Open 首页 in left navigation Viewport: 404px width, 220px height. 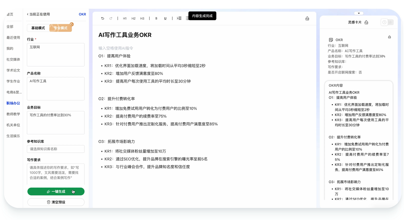point(10,14)
